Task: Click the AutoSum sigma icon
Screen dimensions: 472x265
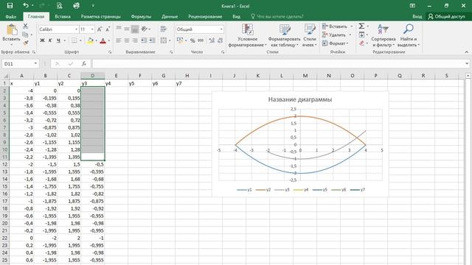Action: point(361,26)
